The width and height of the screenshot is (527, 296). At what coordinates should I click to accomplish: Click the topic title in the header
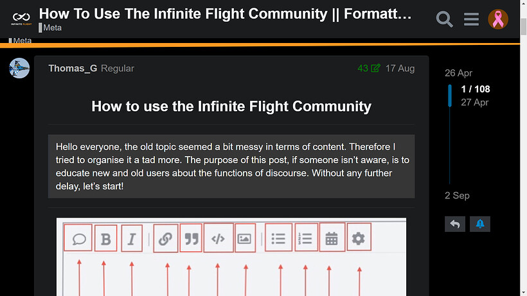pyautogui.click(x=225, y=13)
